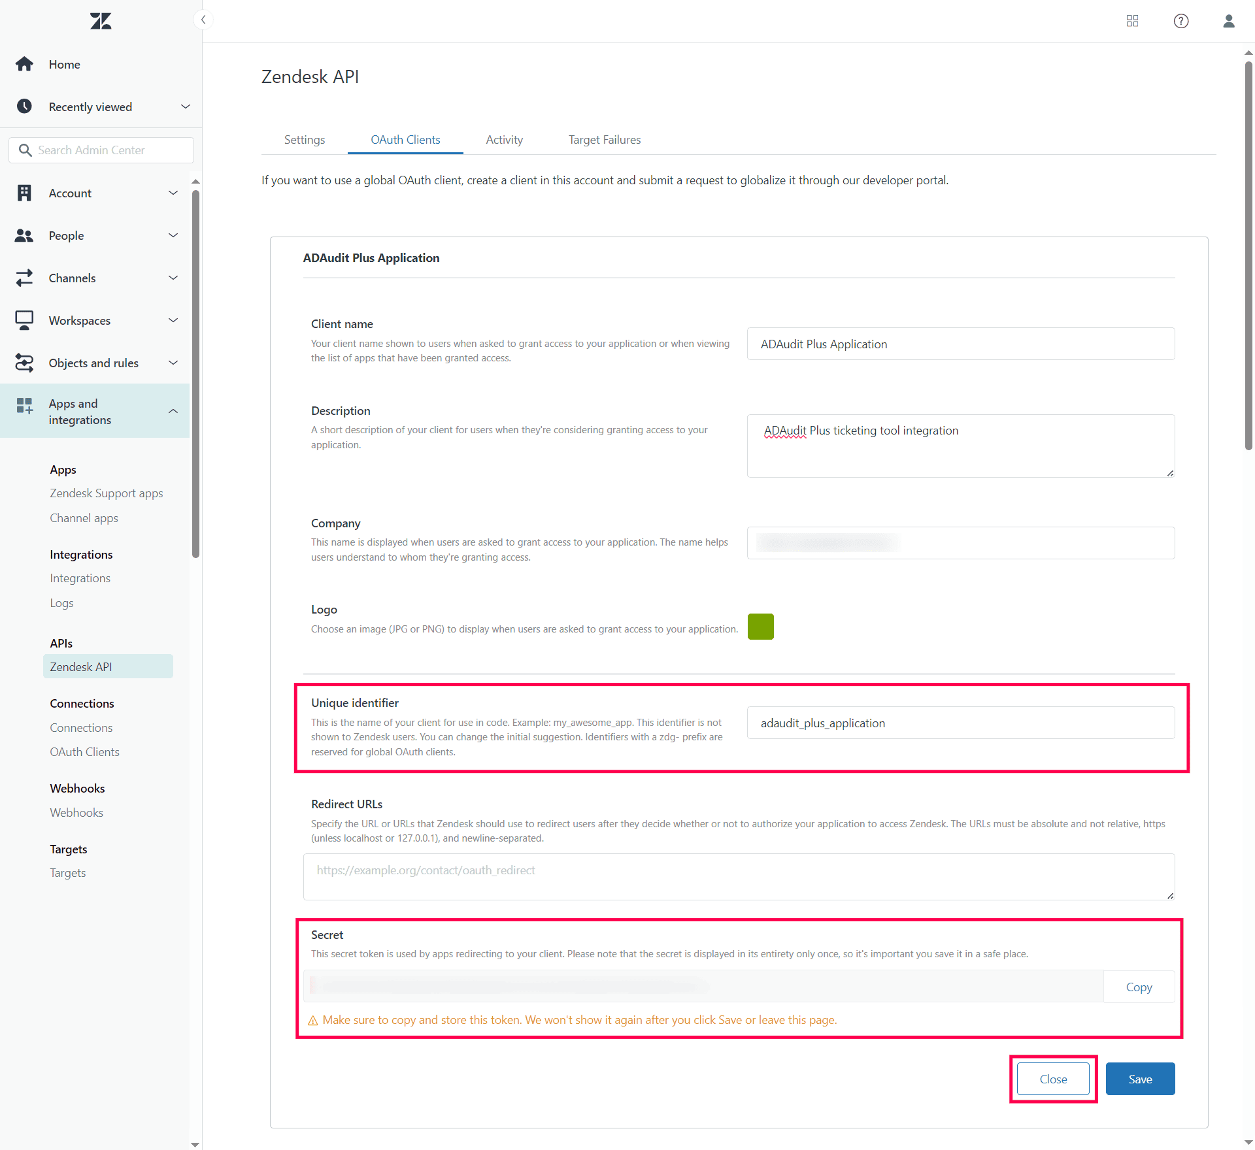The image size is (1255, 1150).
Task: Open the help question mark icon
Action: (1180, 21)
